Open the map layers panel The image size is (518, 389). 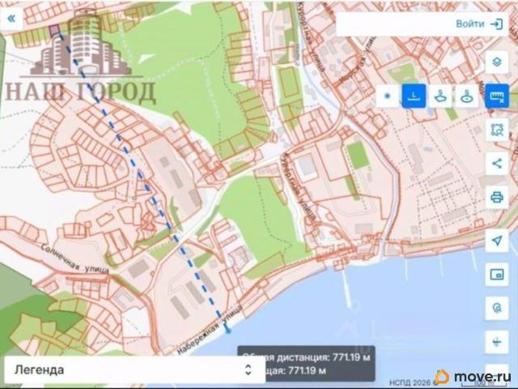point(496,62)
